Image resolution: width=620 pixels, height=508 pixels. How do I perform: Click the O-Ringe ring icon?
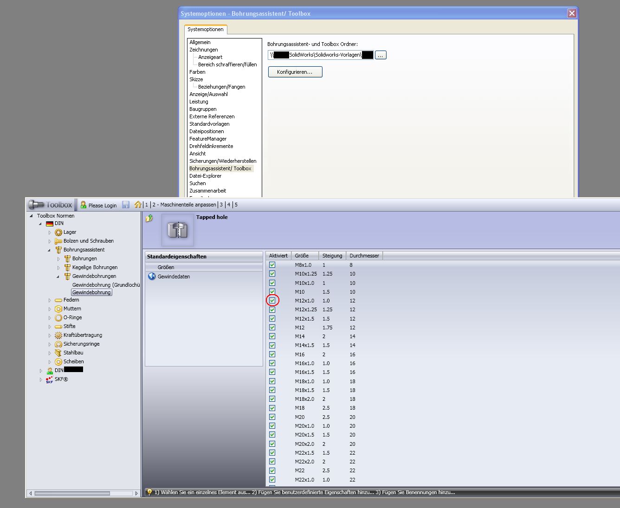(x=58, y=318)
